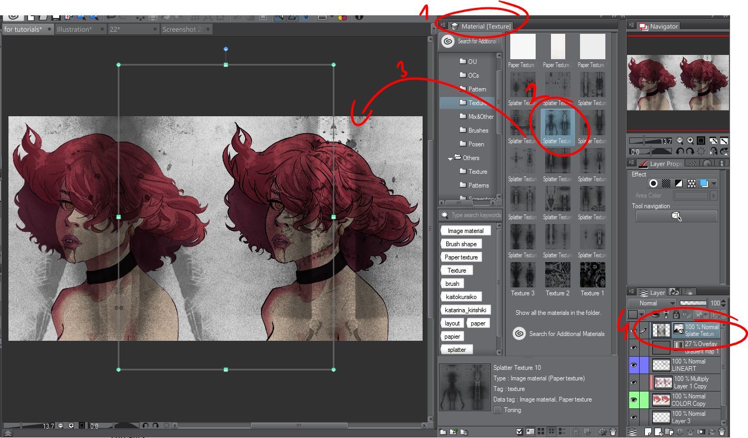Create a new raster layer

click(648, 431)
